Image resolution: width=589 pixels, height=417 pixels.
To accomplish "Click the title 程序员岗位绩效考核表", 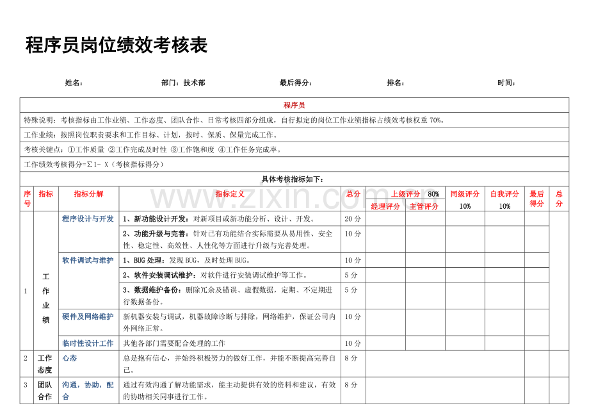I will point(117,45).
